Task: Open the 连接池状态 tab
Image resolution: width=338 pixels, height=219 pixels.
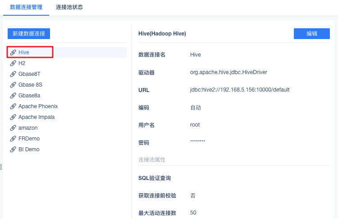Action: [69, 8]
